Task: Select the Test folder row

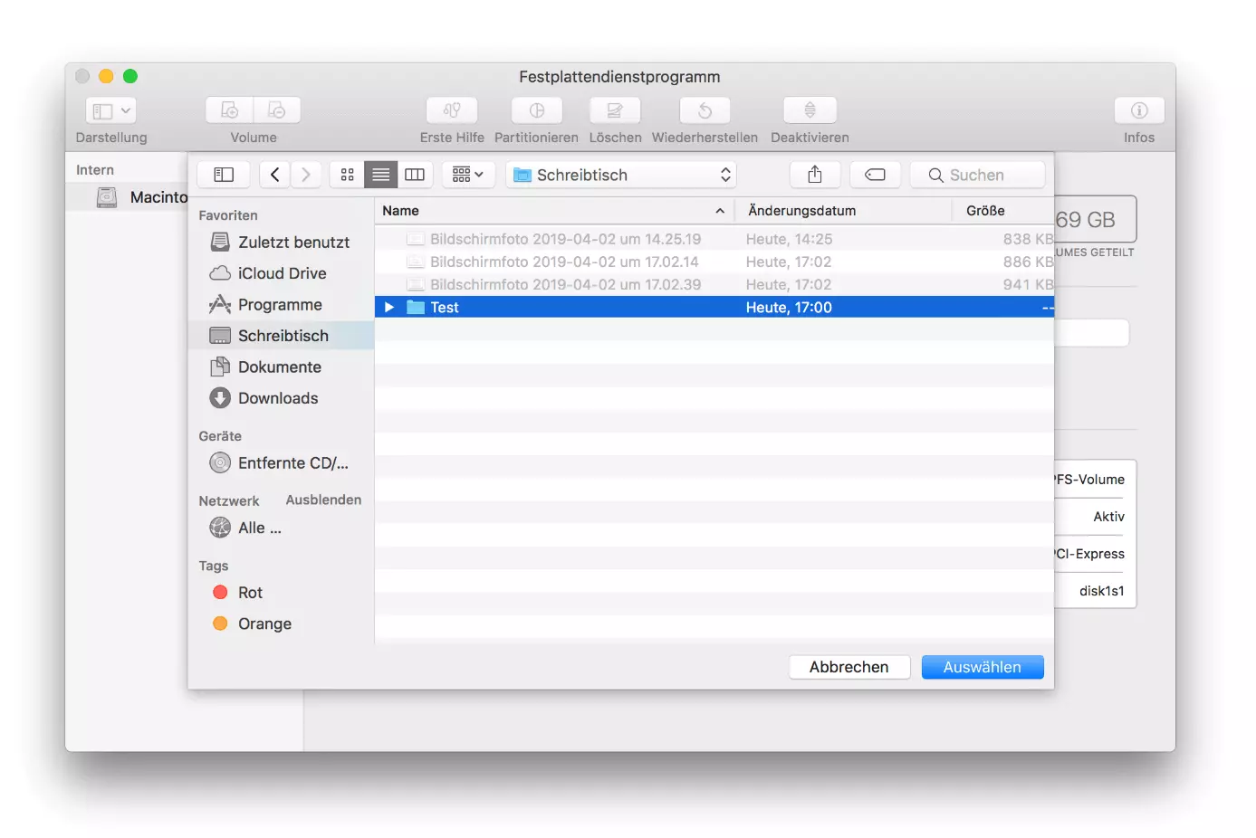Action: pyautogui.click(x=714, y=308)
